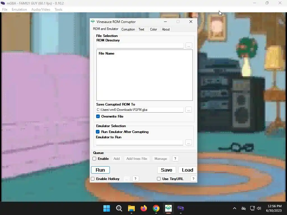This screenshot has height=215, width=287.
Task: Switch to the Text tab
Action: 141,29
